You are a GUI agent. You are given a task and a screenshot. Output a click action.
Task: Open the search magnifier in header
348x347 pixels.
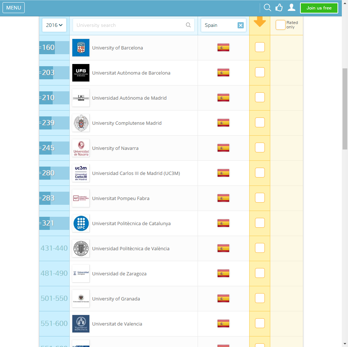(x=267, y=8)
